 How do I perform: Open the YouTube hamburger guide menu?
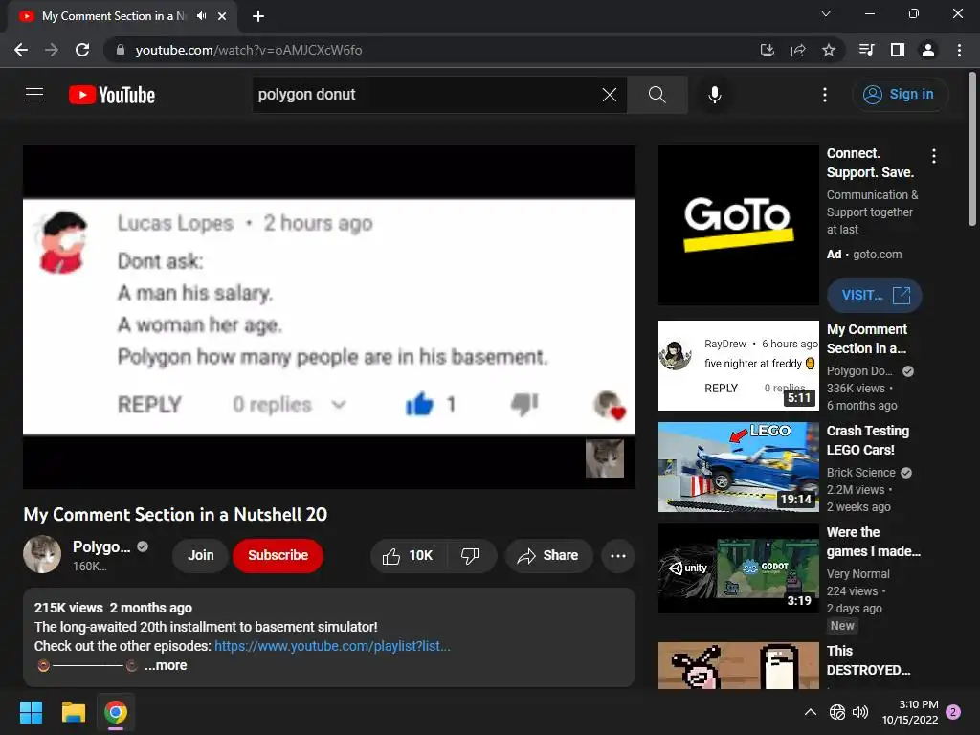34,95
